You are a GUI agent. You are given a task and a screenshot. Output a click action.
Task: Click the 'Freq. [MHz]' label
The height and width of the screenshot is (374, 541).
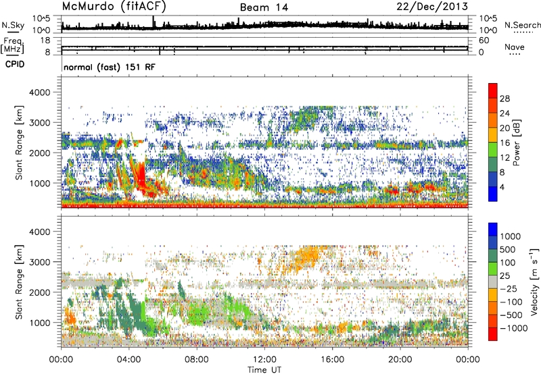(12, 45)
